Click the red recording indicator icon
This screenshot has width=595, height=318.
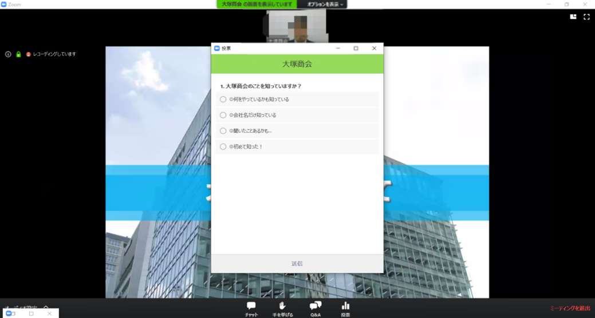(x=28, y=54)
